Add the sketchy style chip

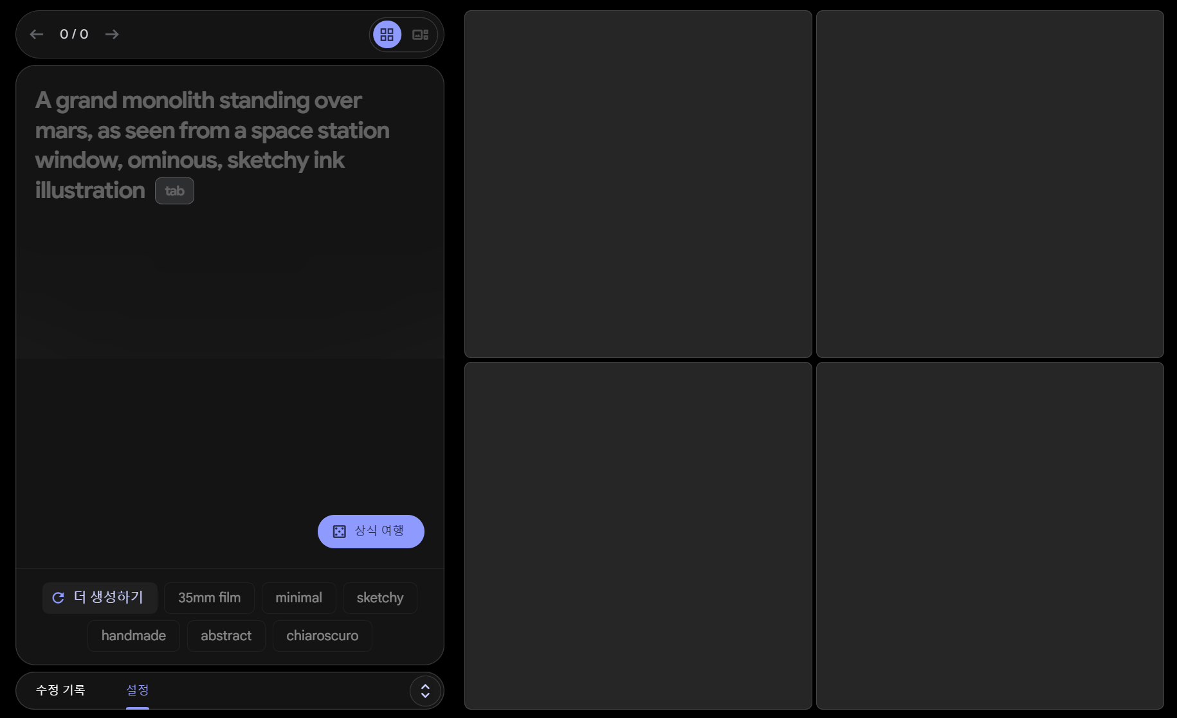380,598
